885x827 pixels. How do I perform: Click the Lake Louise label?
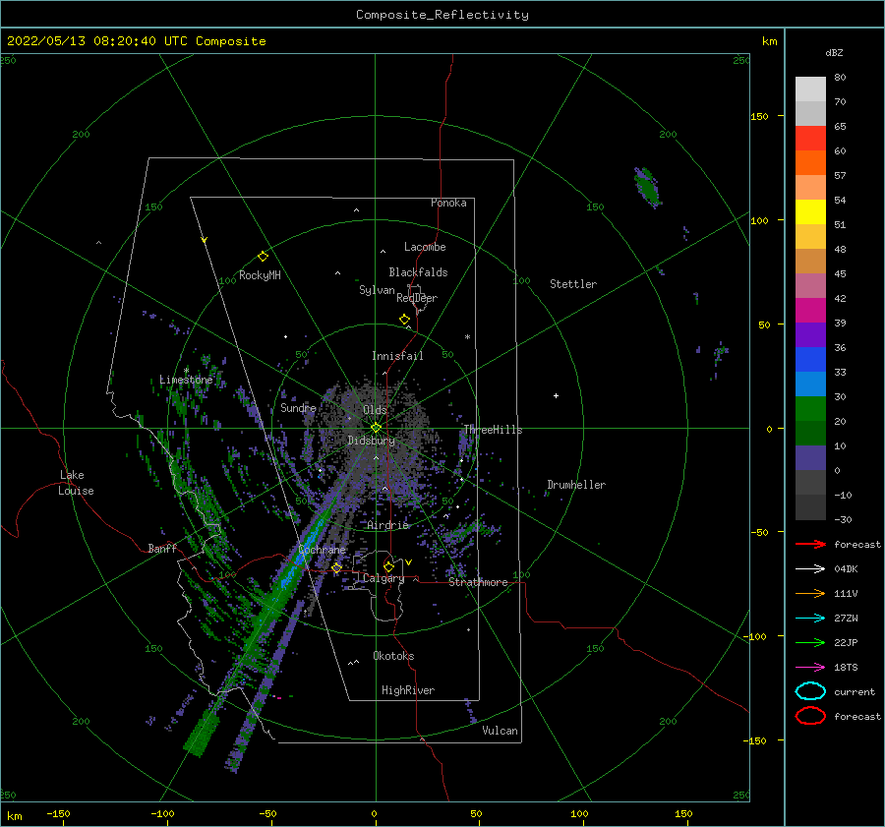76,483
